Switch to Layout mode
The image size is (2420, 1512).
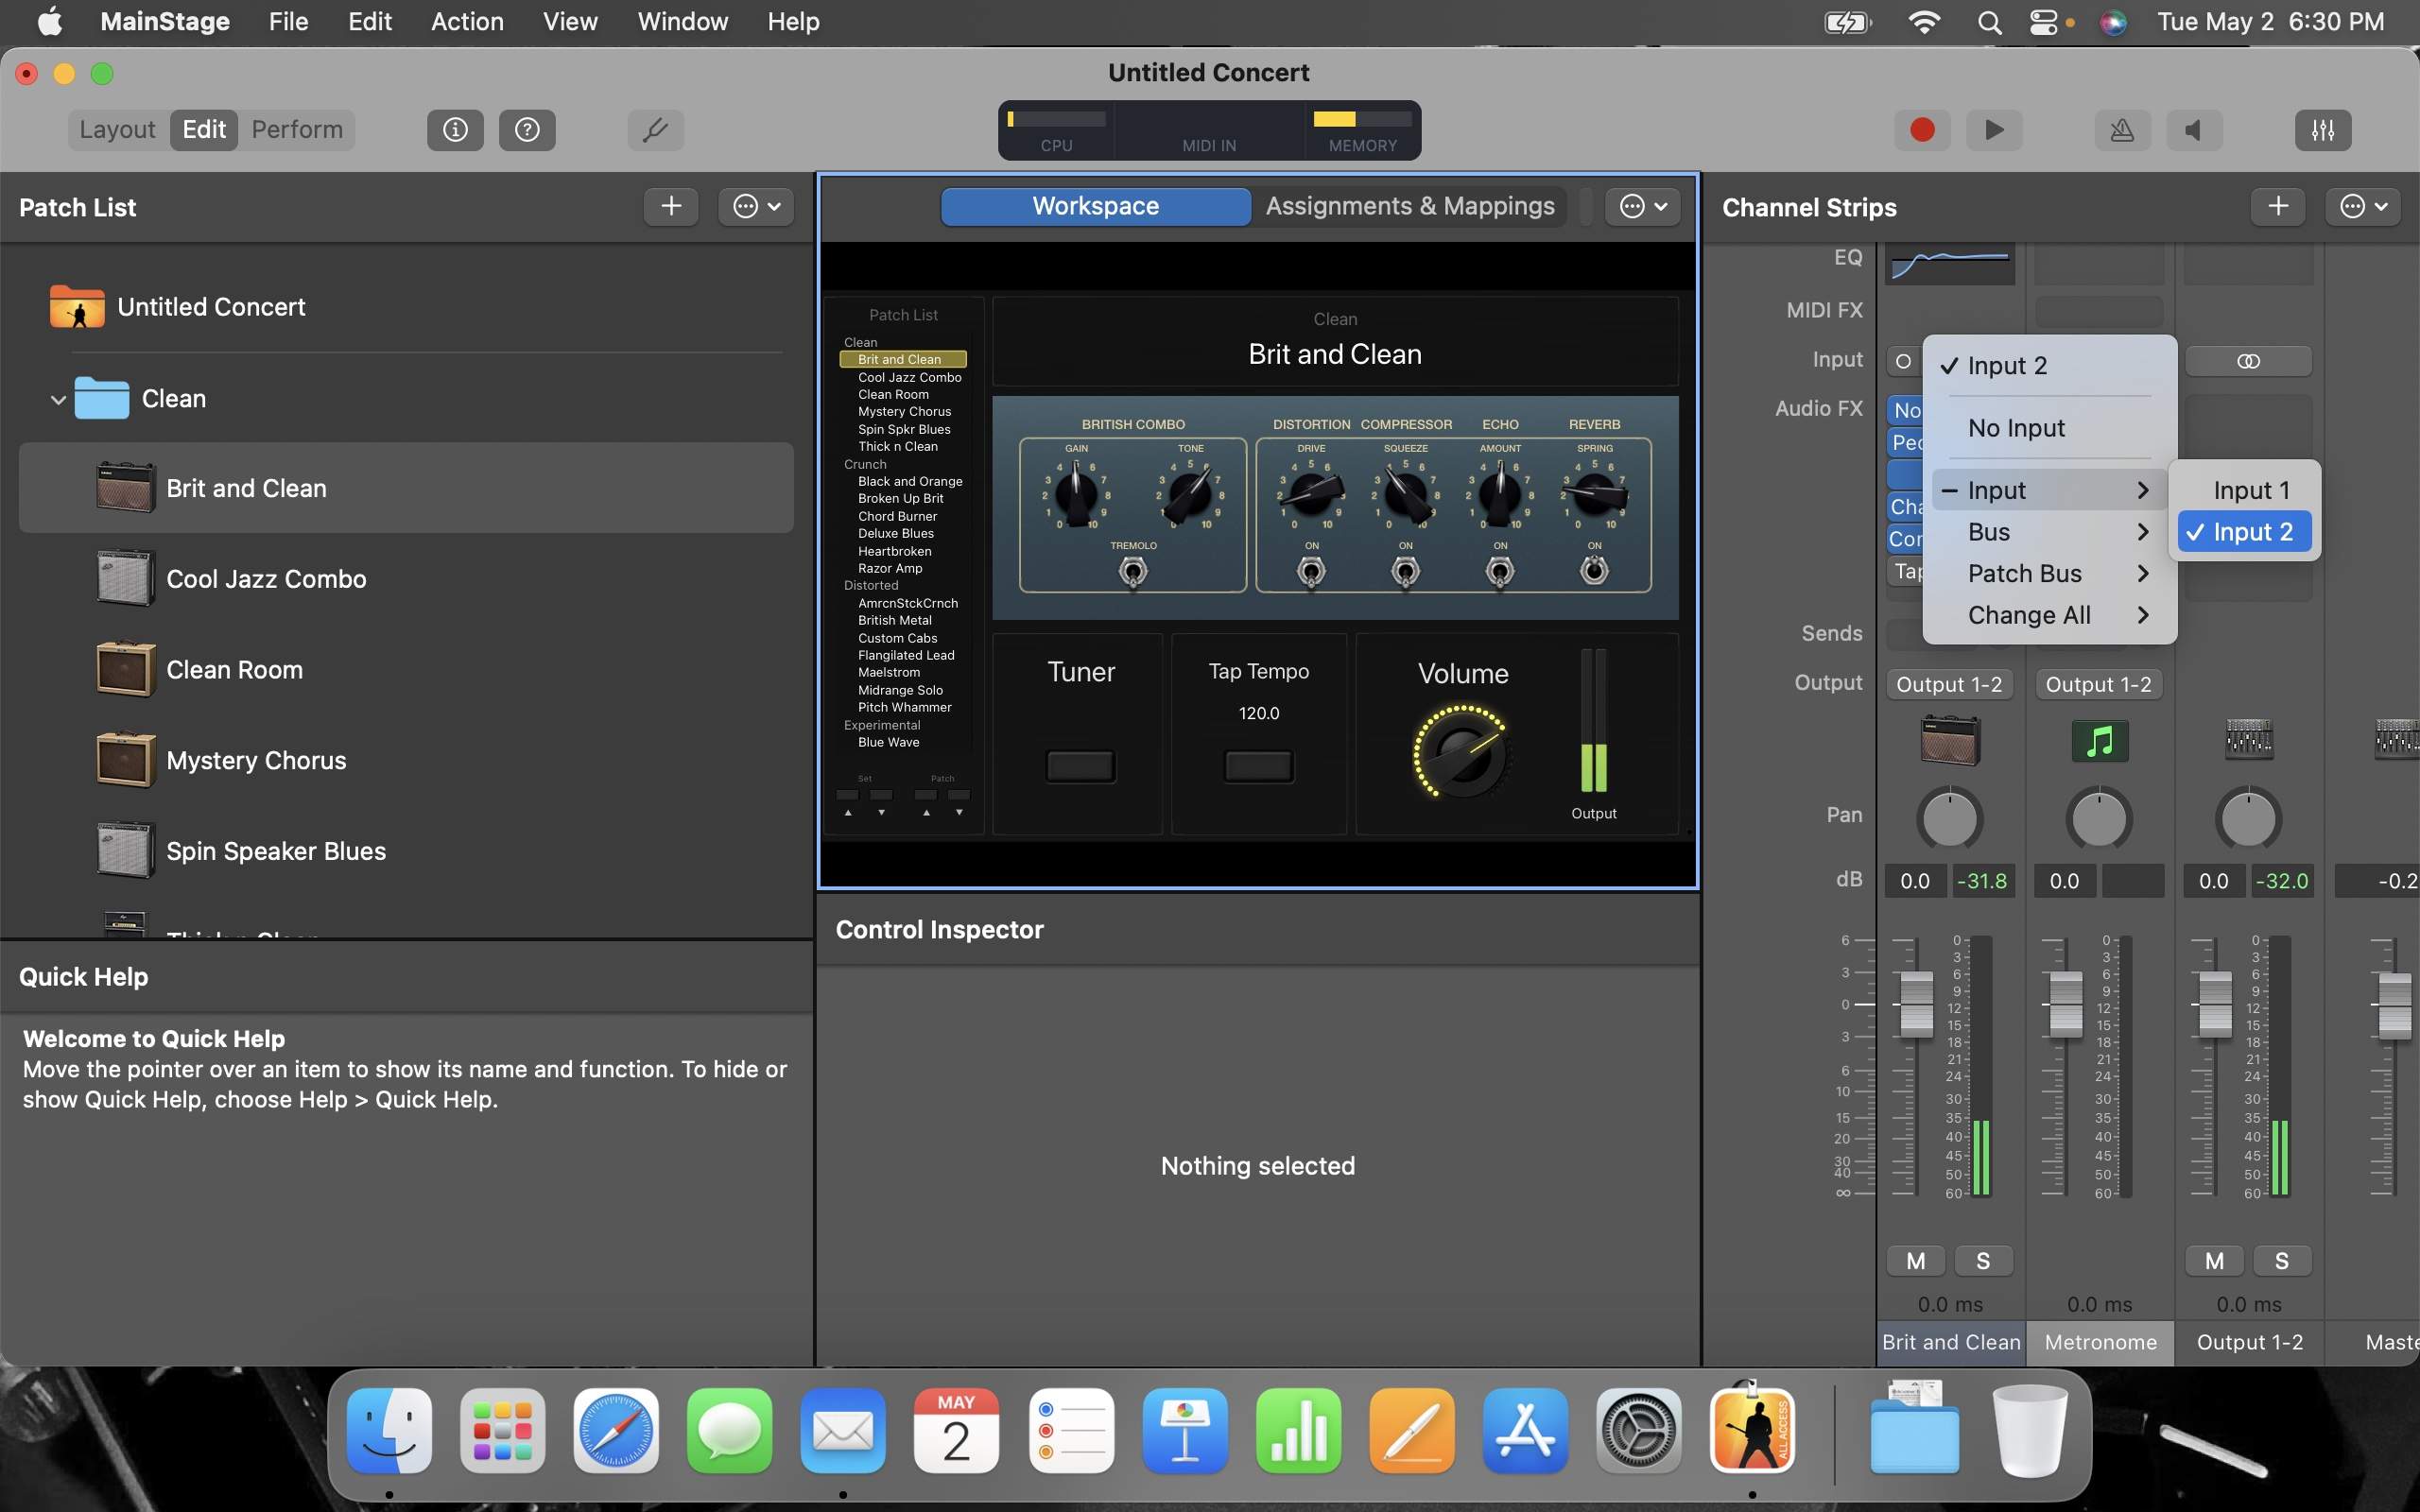pyautogui.click(x=117, y=130)
